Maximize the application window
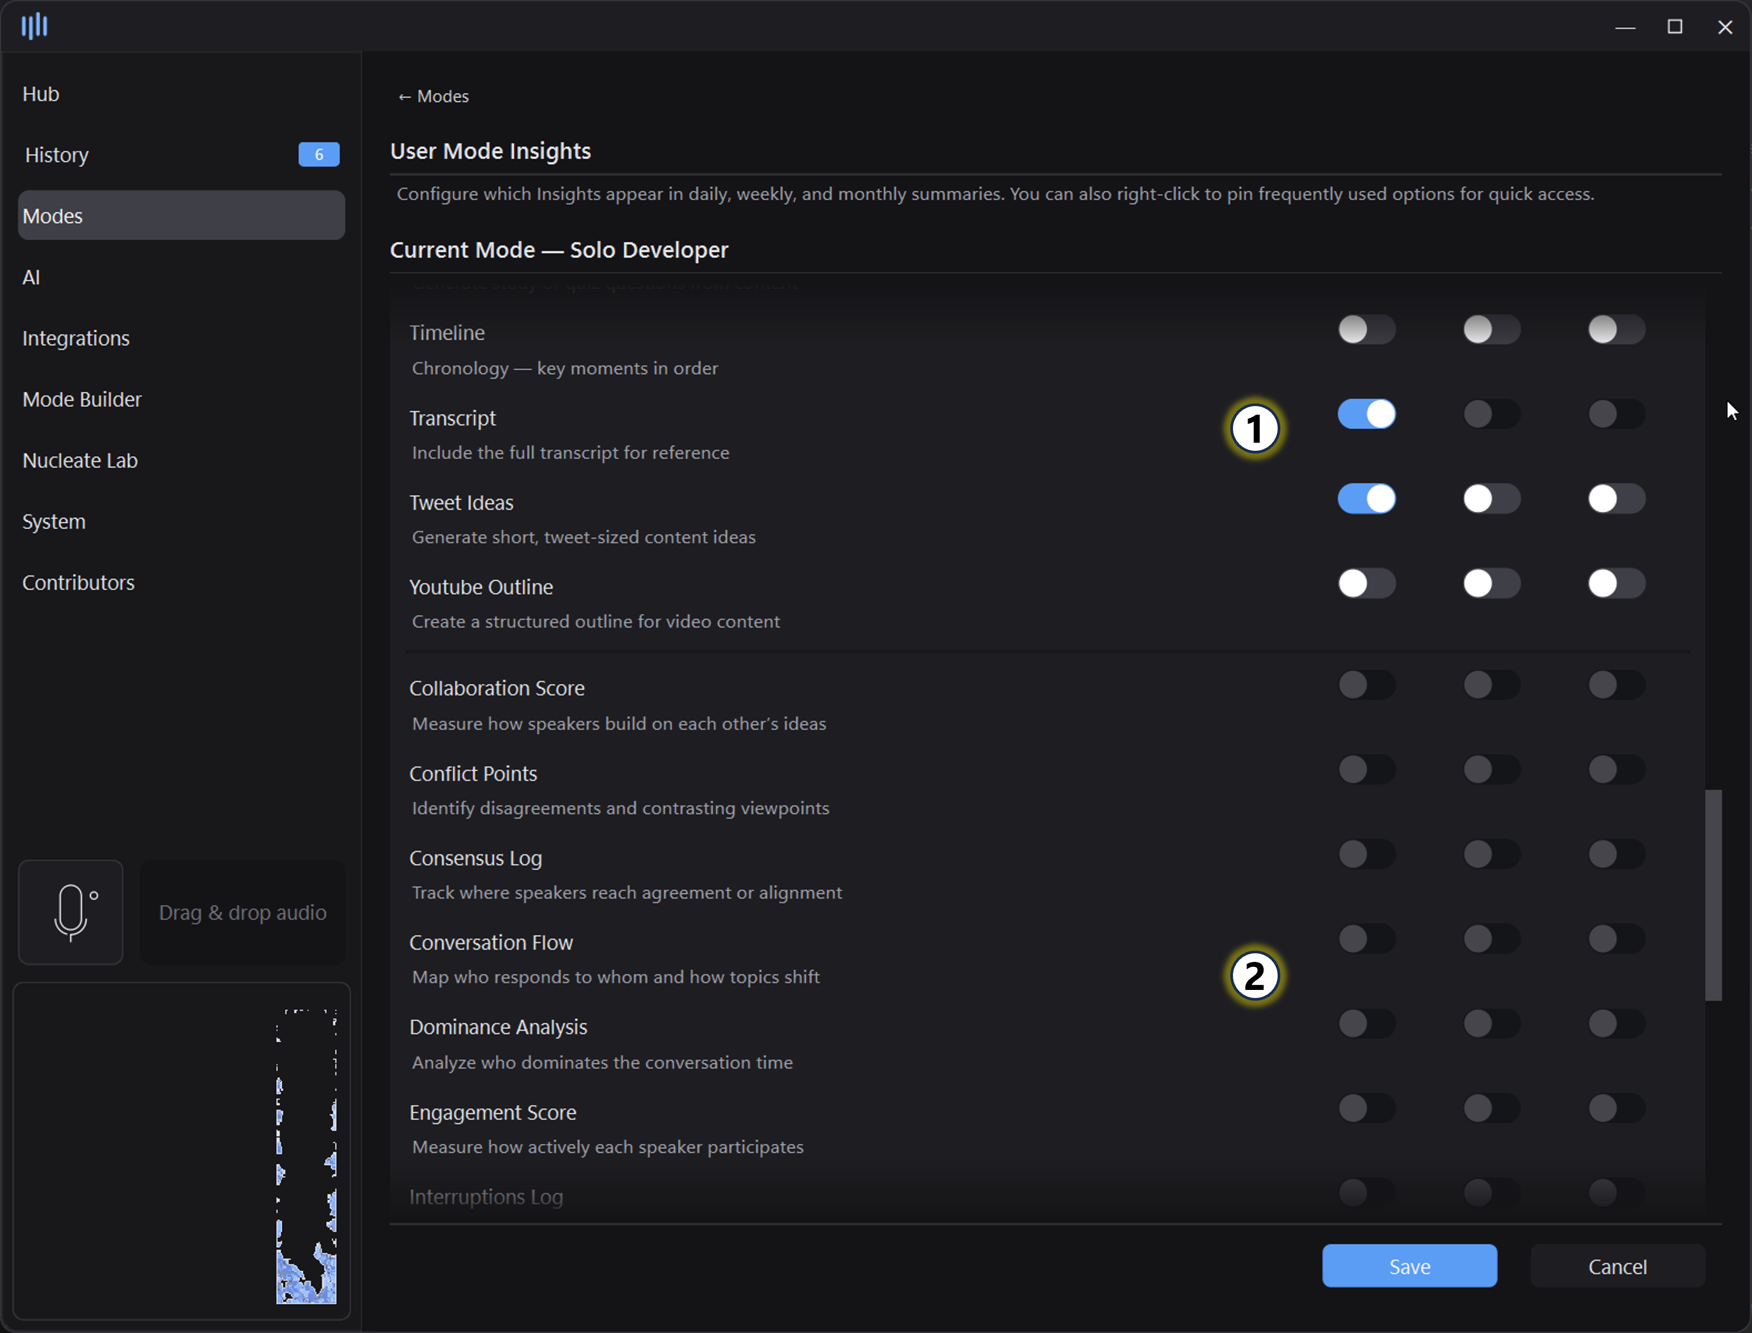This screenshot has width=1752, height=1333. pyautogui.click(x=1675, y=26)
